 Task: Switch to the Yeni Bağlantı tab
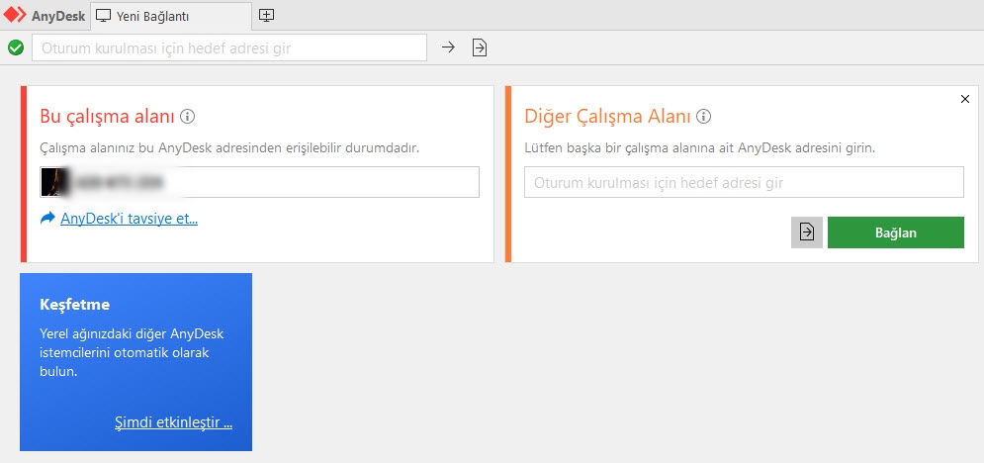pyautogui.click(x=151, y=16)
